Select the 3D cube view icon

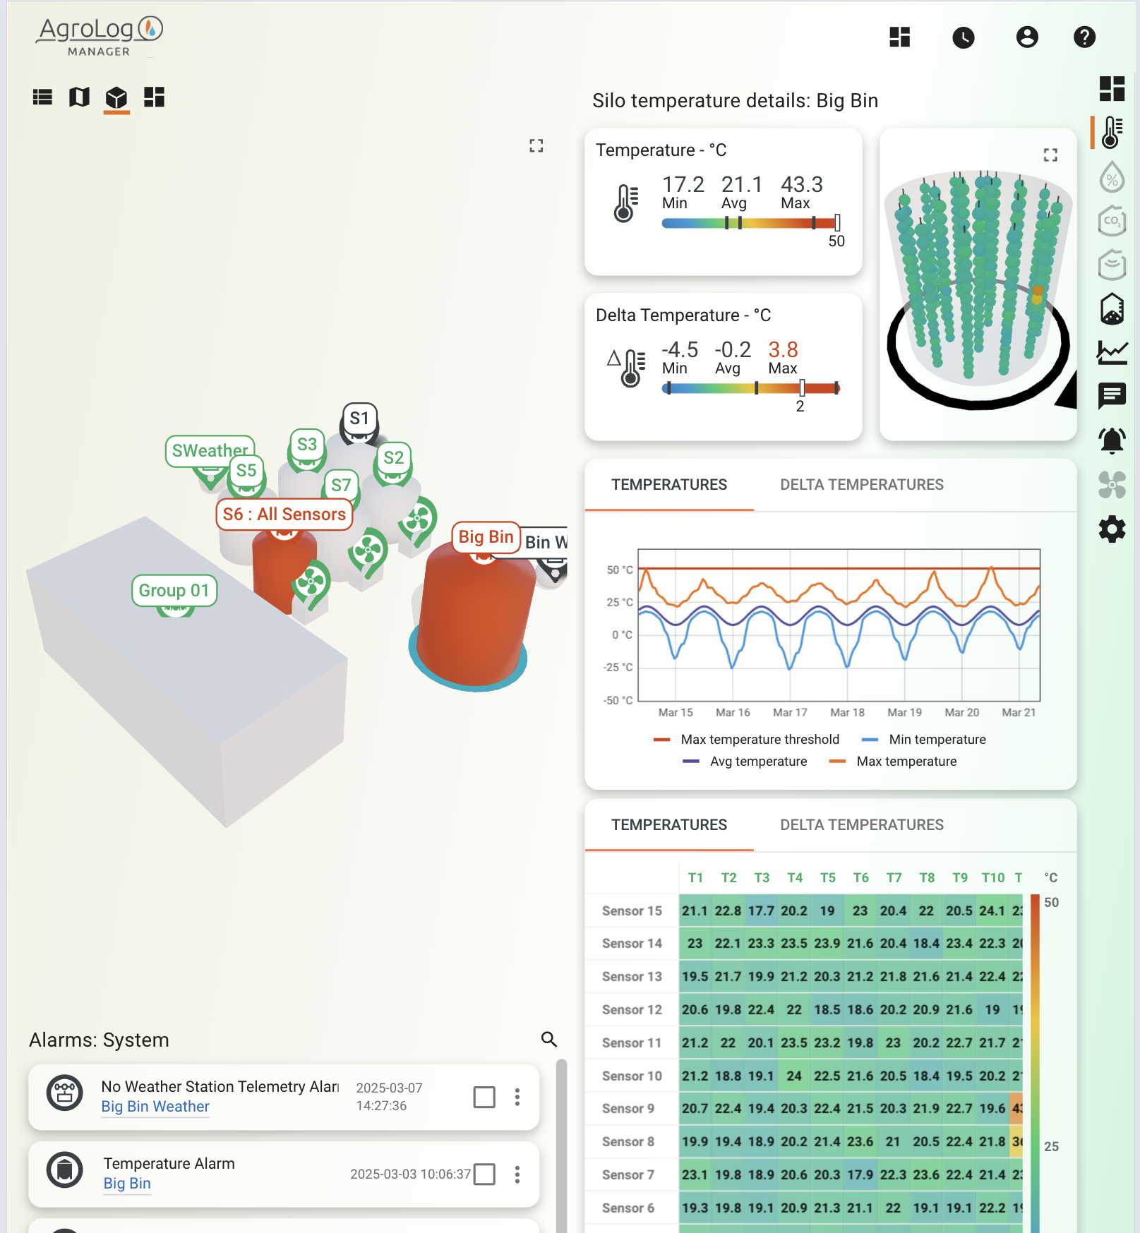pyautogui.click(x=117, y=98)
